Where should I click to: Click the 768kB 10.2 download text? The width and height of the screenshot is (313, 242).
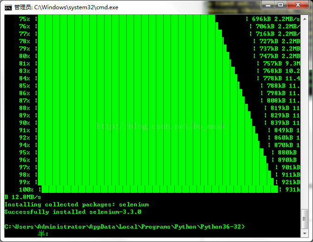pos(282,70)
